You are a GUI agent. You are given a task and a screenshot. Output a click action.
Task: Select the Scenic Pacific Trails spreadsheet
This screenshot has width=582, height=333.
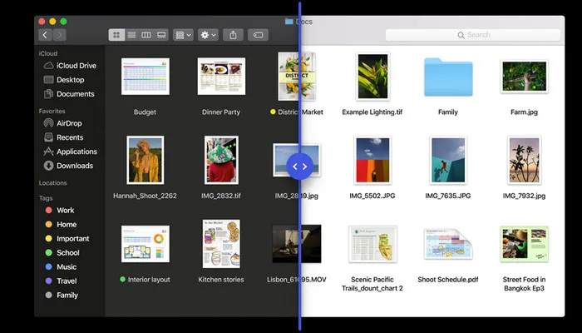point(372,244)
